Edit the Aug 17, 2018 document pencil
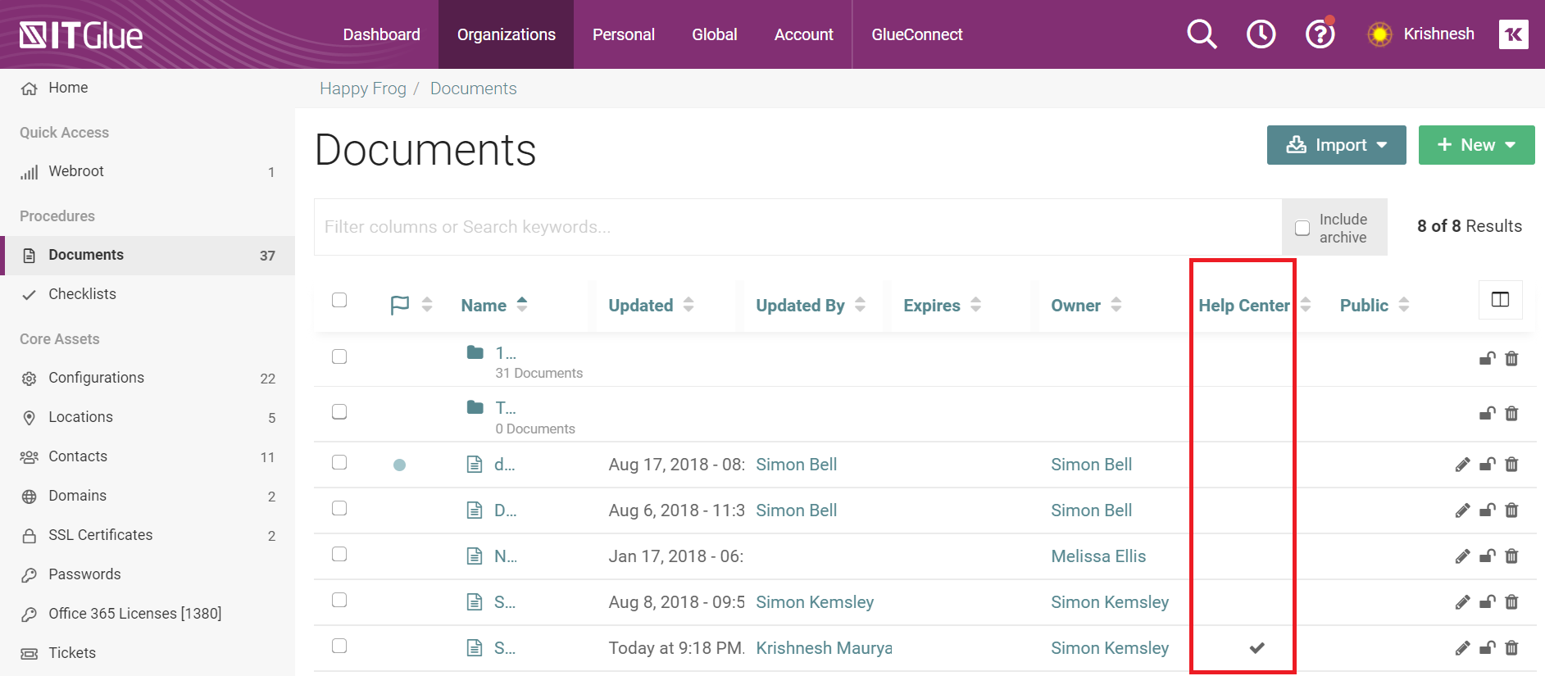This screenshot has width=1545, height=676. [x=1462, y=465]
